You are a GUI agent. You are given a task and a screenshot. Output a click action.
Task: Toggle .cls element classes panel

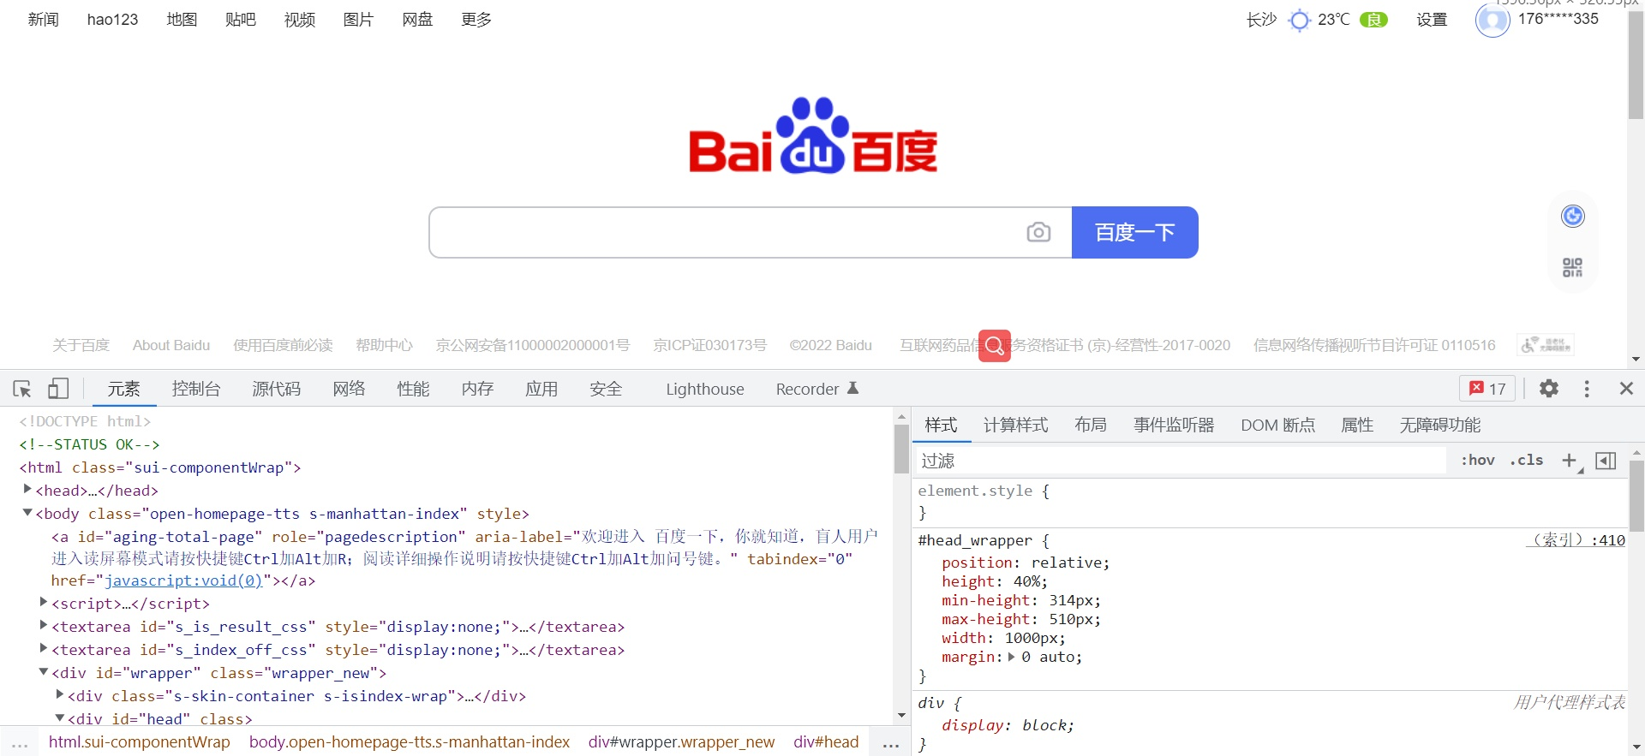click(x=1527, y=461)
